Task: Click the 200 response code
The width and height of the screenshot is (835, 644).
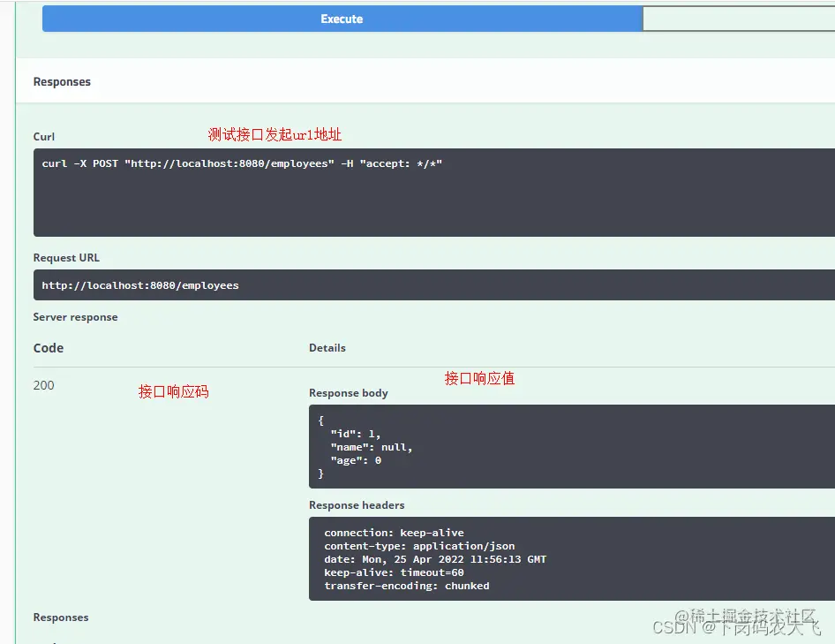Action: coord(43,385)
